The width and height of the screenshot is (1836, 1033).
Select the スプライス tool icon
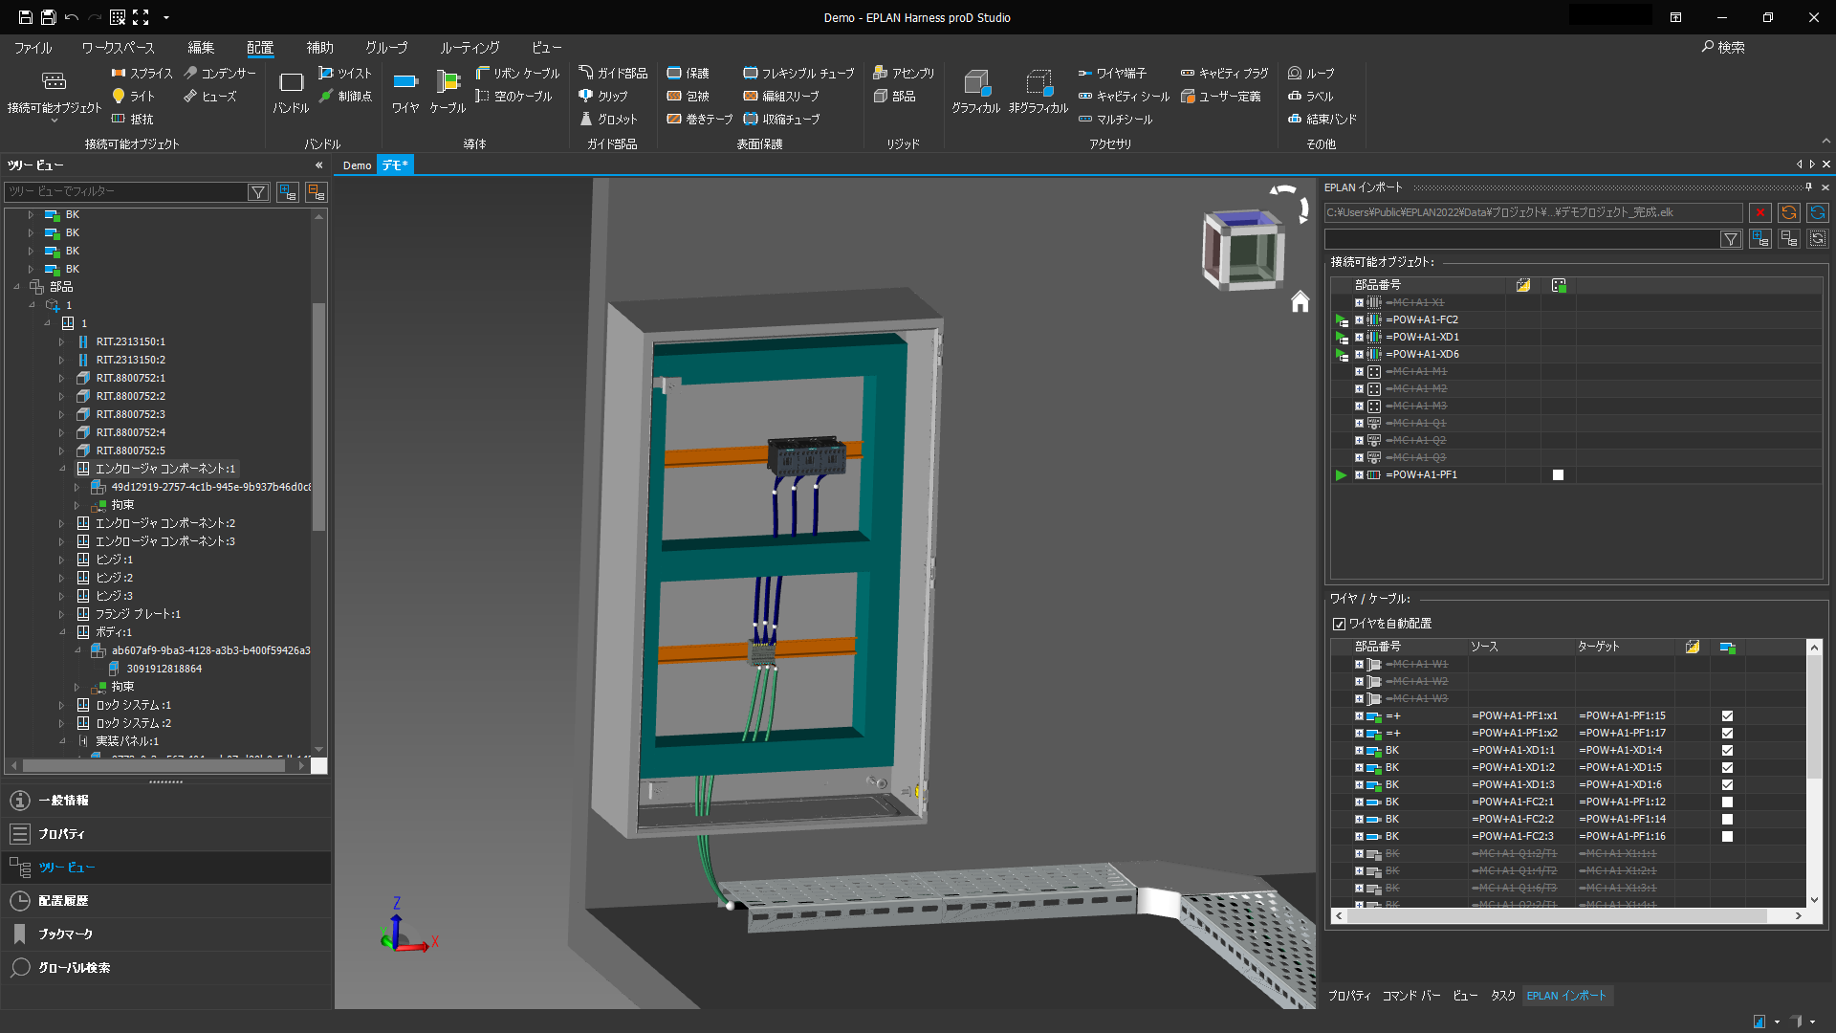click(x=119, y=73)
